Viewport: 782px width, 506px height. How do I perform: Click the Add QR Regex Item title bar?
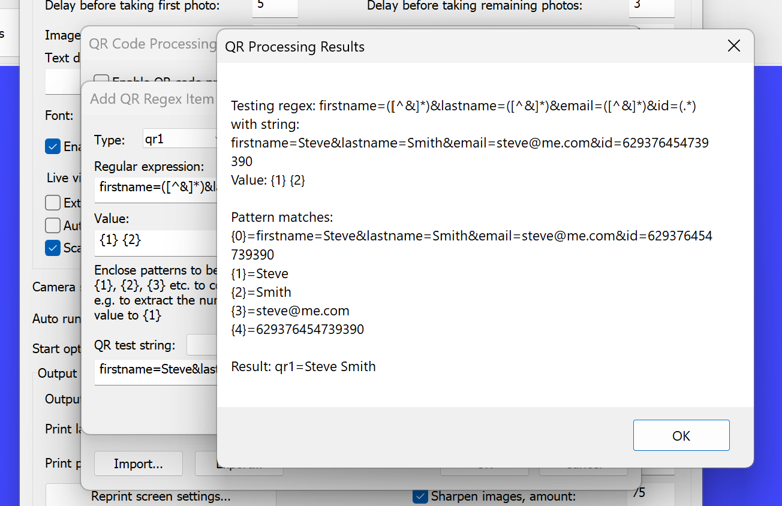151,99
